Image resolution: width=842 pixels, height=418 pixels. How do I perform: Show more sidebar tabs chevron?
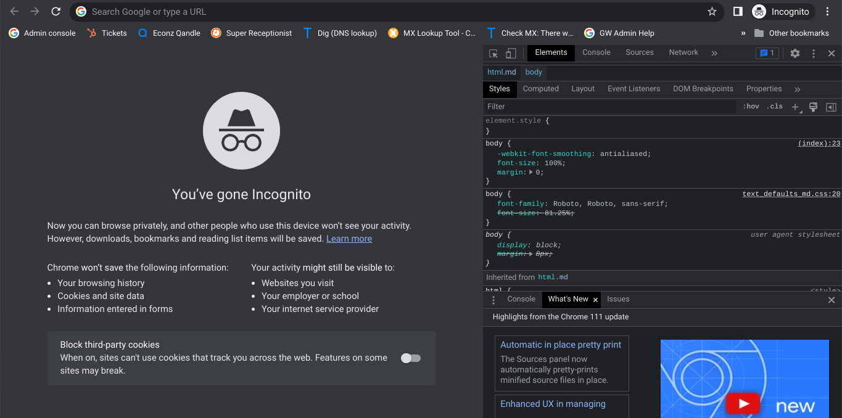point(798,90)
